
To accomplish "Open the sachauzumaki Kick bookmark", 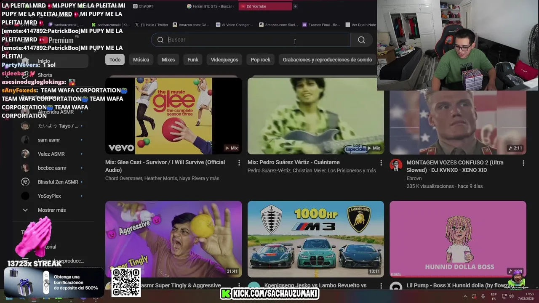I will click(111, 25).
